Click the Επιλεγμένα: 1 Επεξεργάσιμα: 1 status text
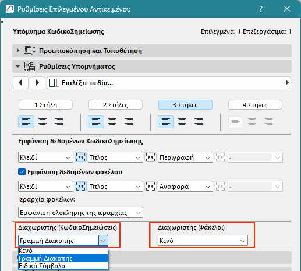The height and width of the screenshot is (271, 301). point(246,31)
